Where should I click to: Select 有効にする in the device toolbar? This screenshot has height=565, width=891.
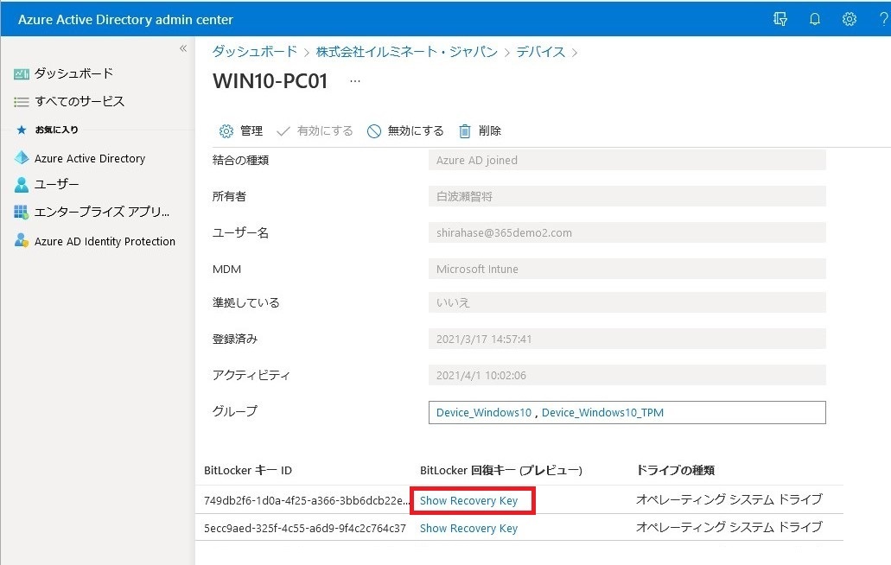tap(325, 131)
